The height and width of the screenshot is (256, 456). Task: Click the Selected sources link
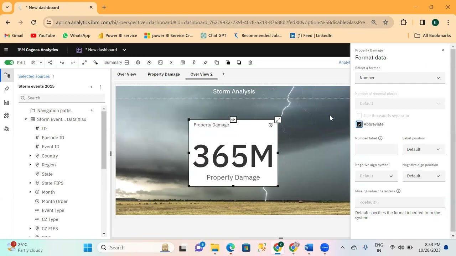(34, 76)
